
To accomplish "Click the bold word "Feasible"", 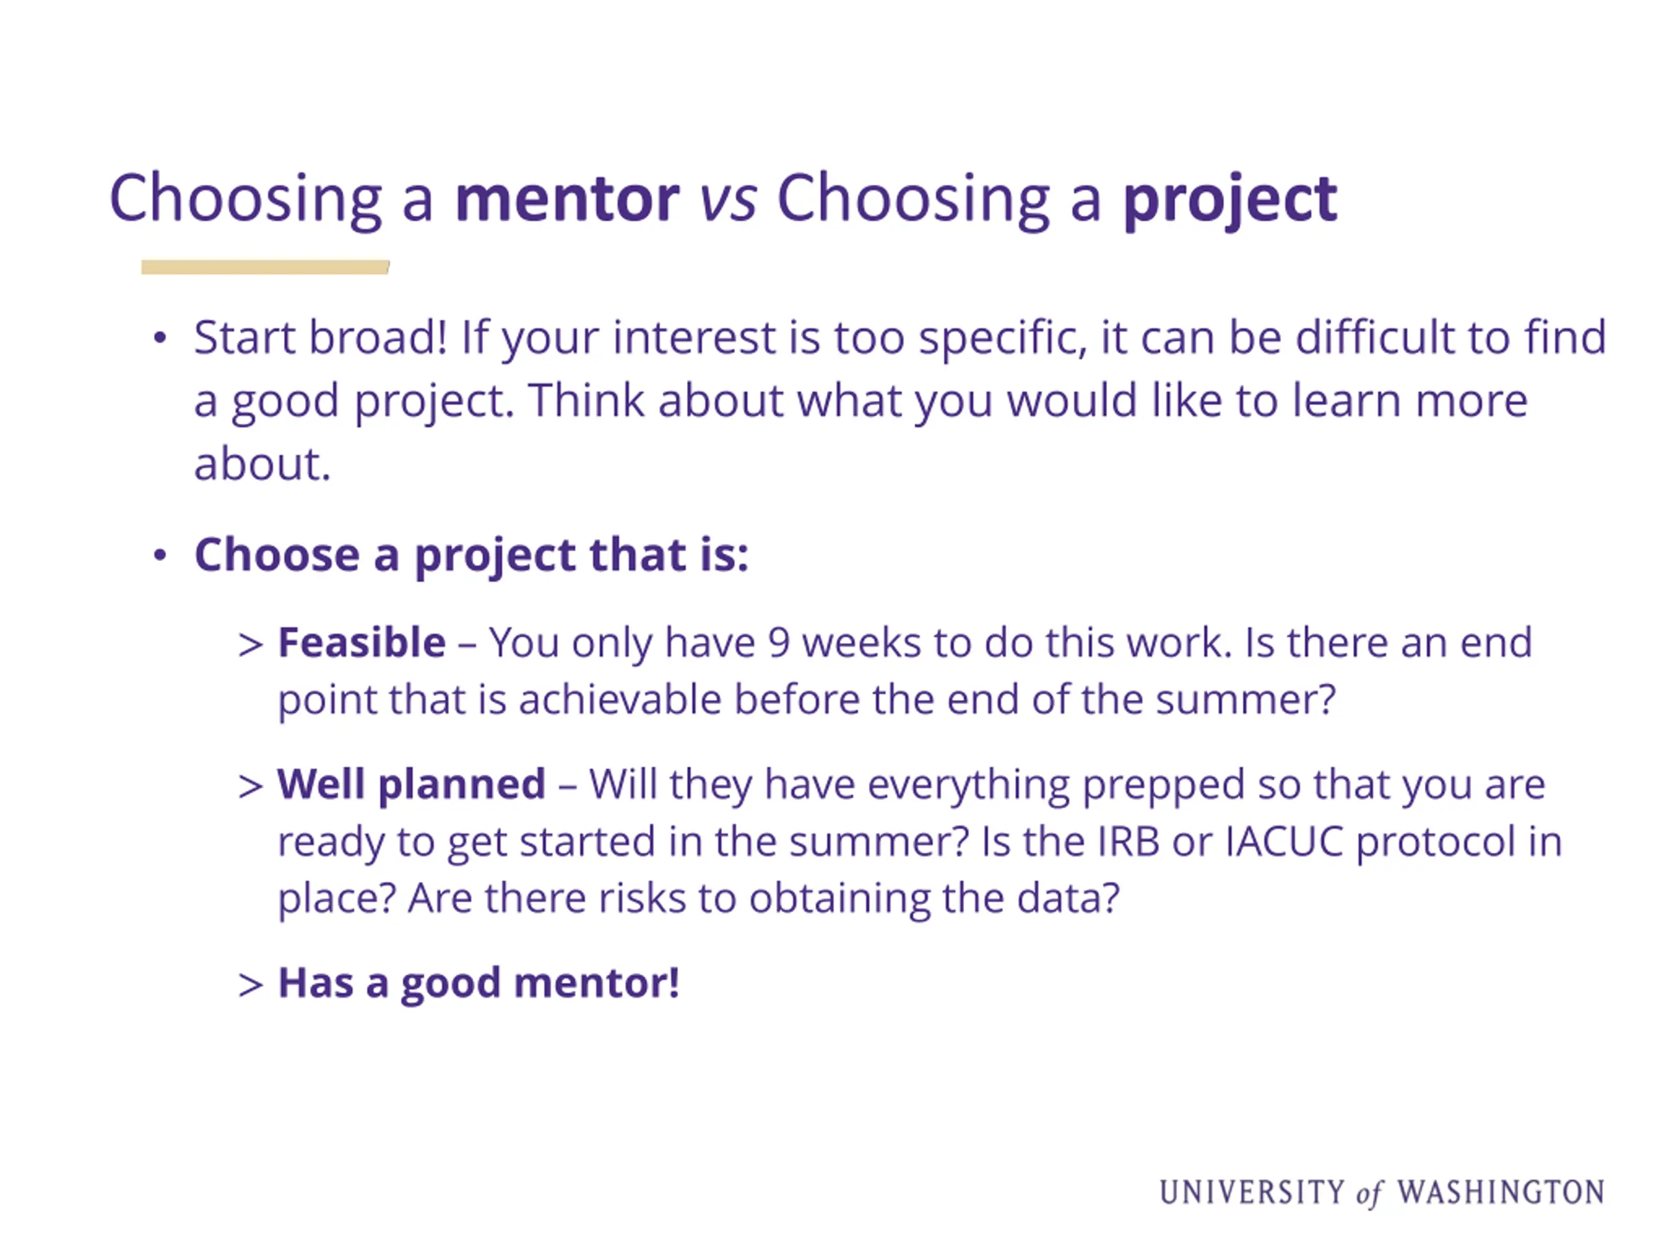I will tap(362, 643).
